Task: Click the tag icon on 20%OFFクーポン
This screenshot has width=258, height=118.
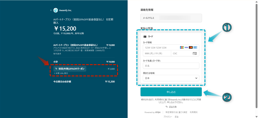Action: coord(56,69)
